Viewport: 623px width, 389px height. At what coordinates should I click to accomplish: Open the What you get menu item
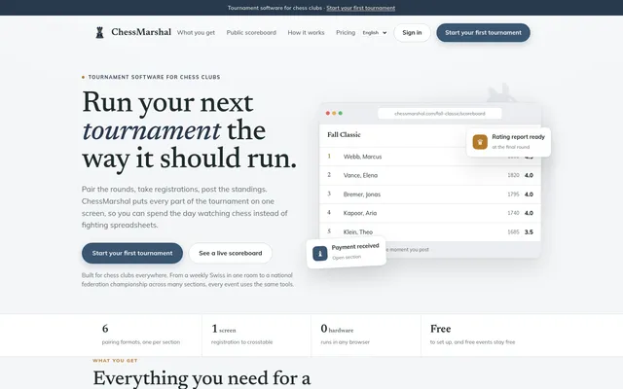click(196, 32)
